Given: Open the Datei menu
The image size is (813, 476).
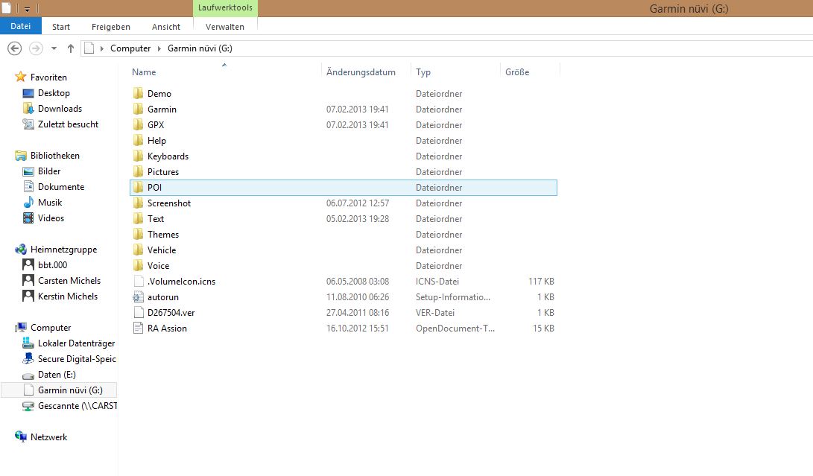Looking at the screenshot, I should [20, 26].
